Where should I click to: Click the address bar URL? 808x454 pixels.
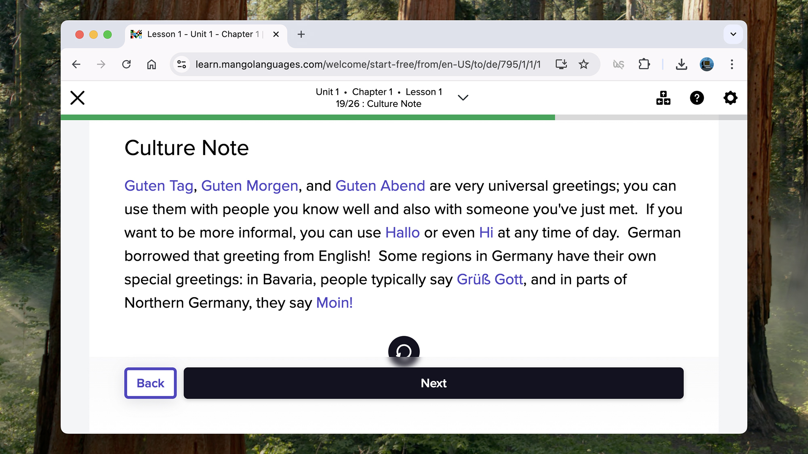pyautogui.click(x=368, y=64)
